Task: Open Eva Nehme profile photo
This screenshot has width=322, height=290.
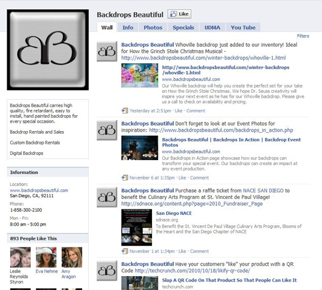Action: pos(46,257)
